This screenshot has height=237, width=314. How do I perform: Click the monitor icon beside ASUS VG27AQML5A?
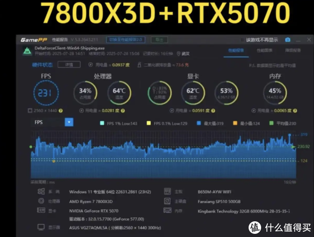pyautogui.click(x=41, y=227)
